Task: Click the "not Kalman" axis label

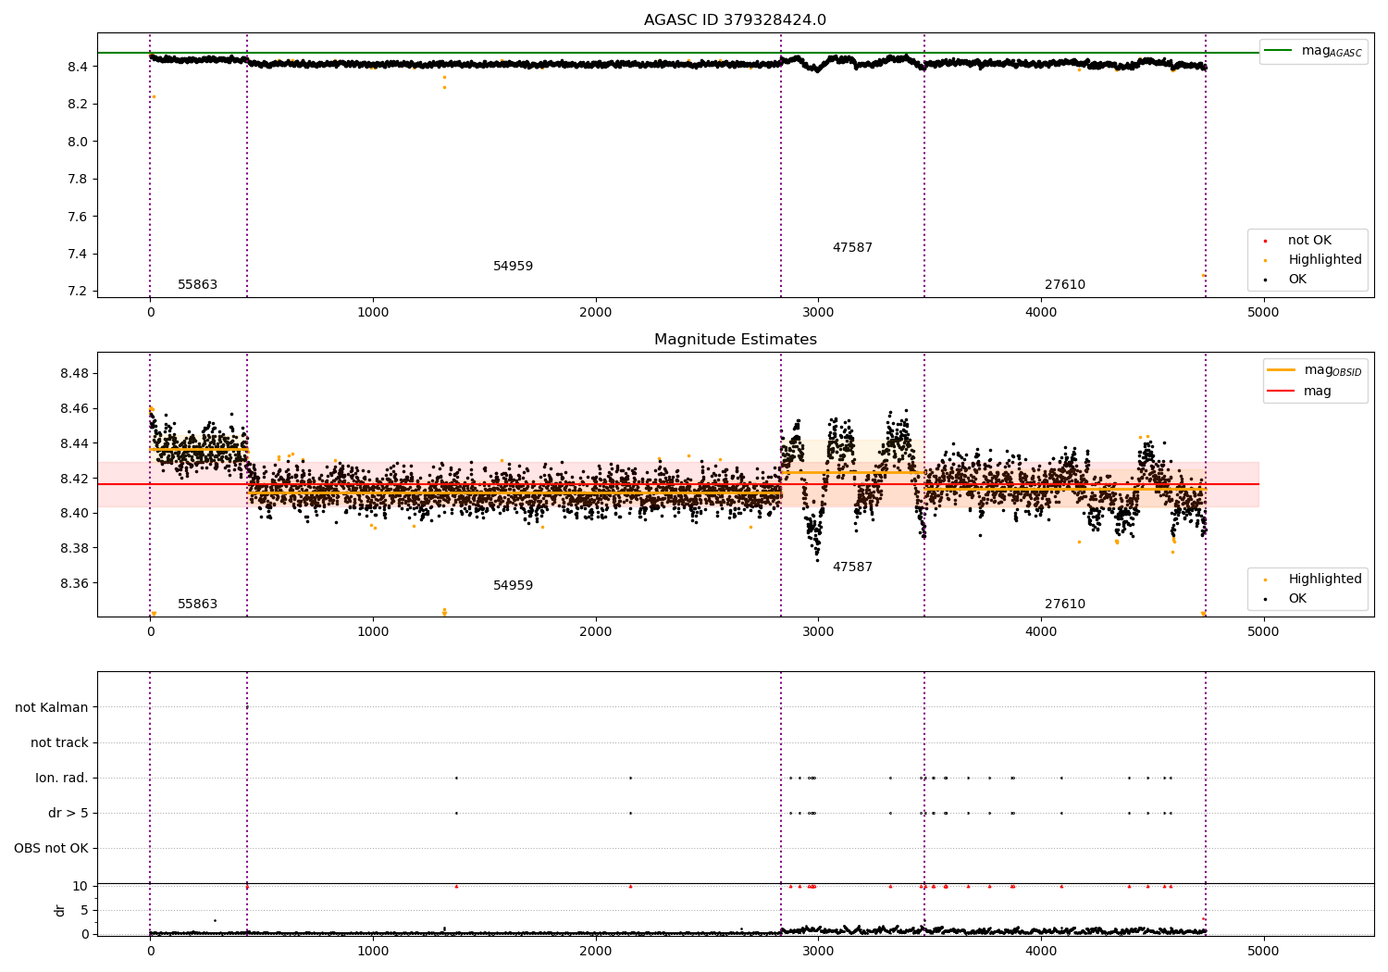Action: tap(52, 707)
